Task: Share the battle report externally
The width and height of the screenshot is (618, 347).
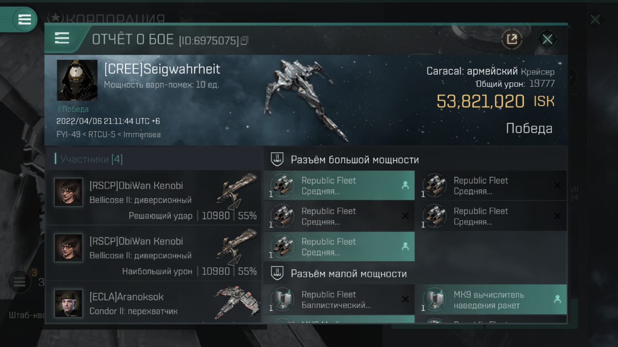Action: 512,39
